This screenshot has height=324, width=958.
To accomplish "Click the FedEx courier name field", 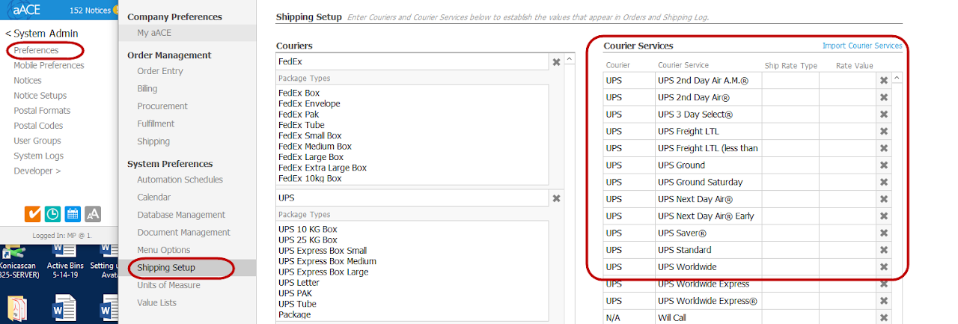I will pyautogui.click(x=412, y=61).
